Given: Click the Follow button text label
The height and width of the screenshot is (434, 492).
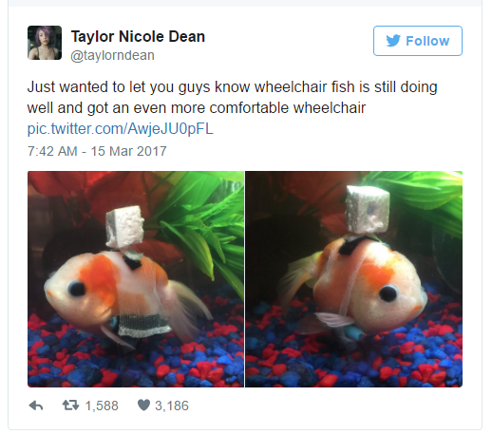Looking at the screenshot, I should (427, 41).
